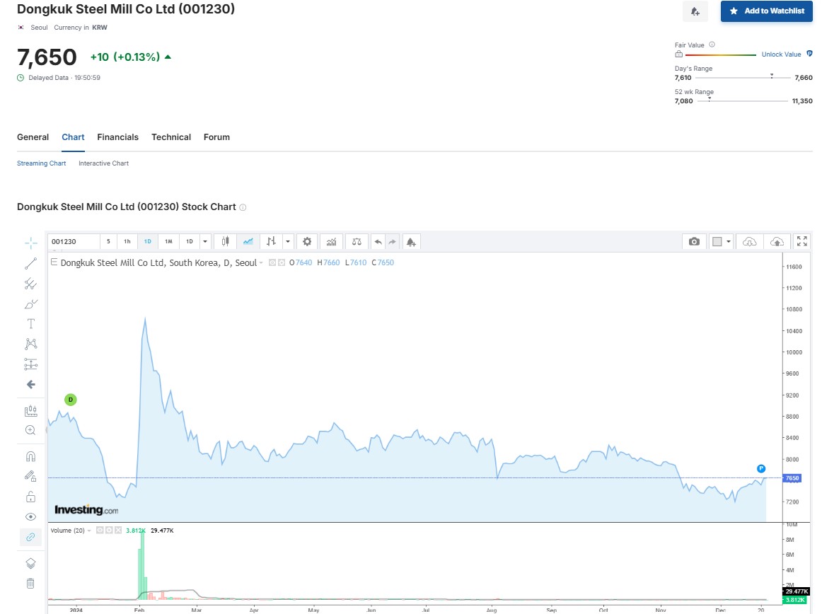Select the XABCD pattern tool
Screen dimensions: 822x614
[x=30, y=344]
